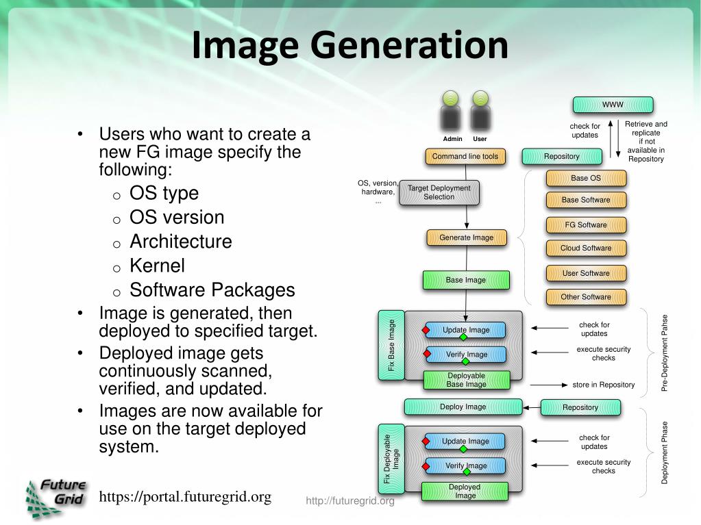Click the Deploy Image box

click(x=463, y=407)
